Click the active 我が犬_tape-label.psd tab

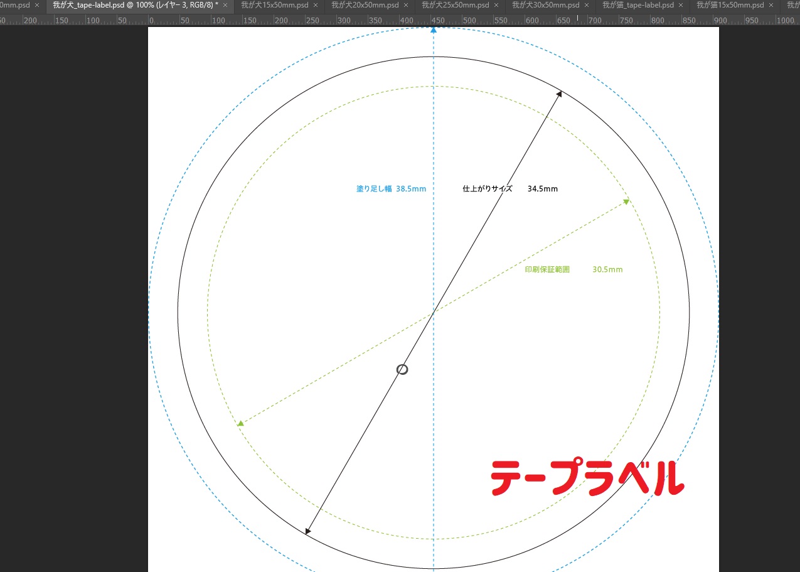[135, 5]
